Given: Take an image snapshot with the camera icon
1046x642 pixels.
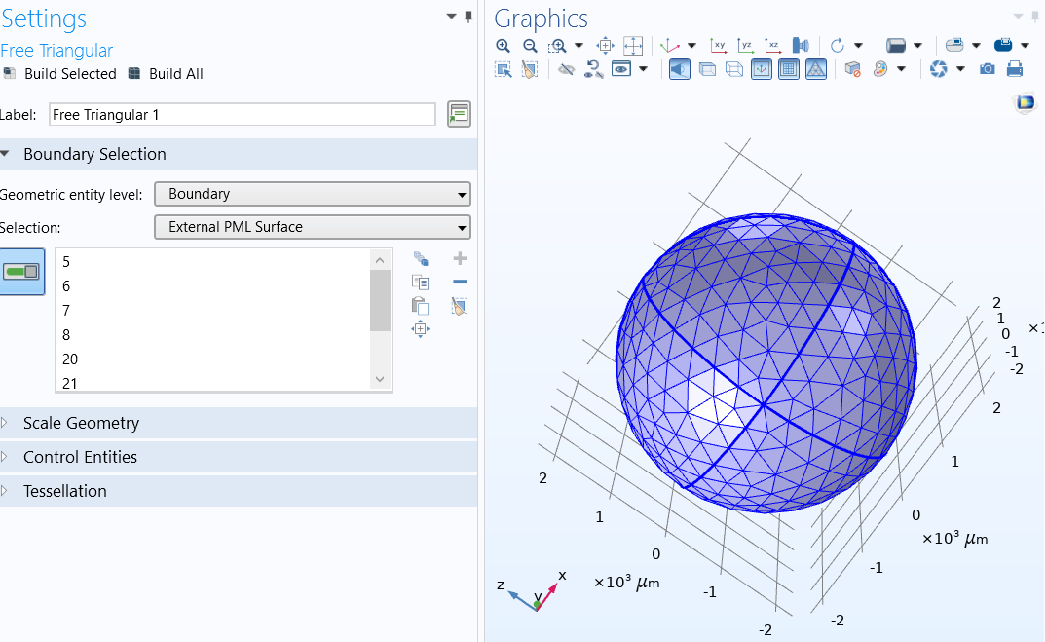Looking at the screenshot, I should (988, 69).
